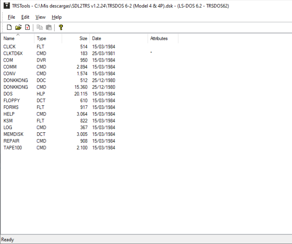Screen dimensions: 292x244
Task: Open the Help menu
Action: tap(57, 17)
